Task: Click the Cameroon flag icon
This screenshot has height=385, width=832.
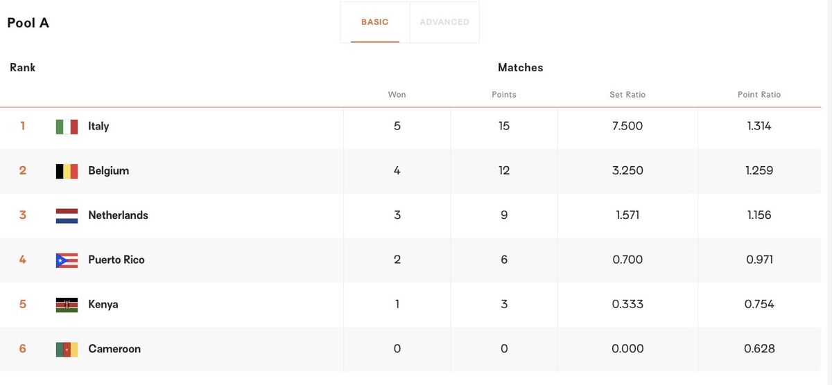Action: click(67, 349)
